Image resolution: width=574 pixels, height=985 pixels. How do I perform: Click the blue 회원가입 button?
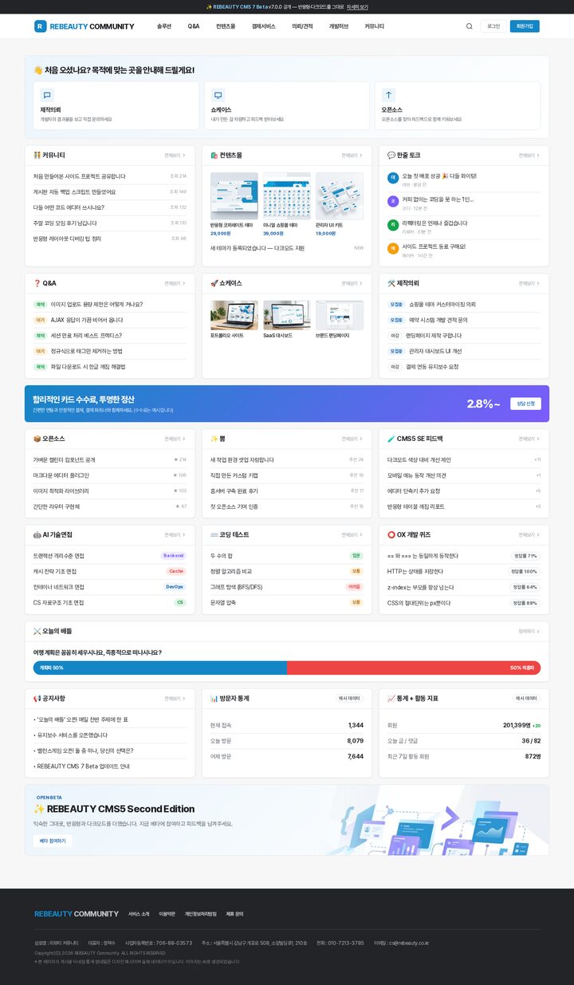click(525, 26)
